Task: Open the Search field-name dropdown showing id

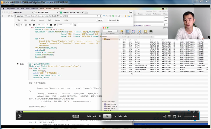Action: point(134,37)
